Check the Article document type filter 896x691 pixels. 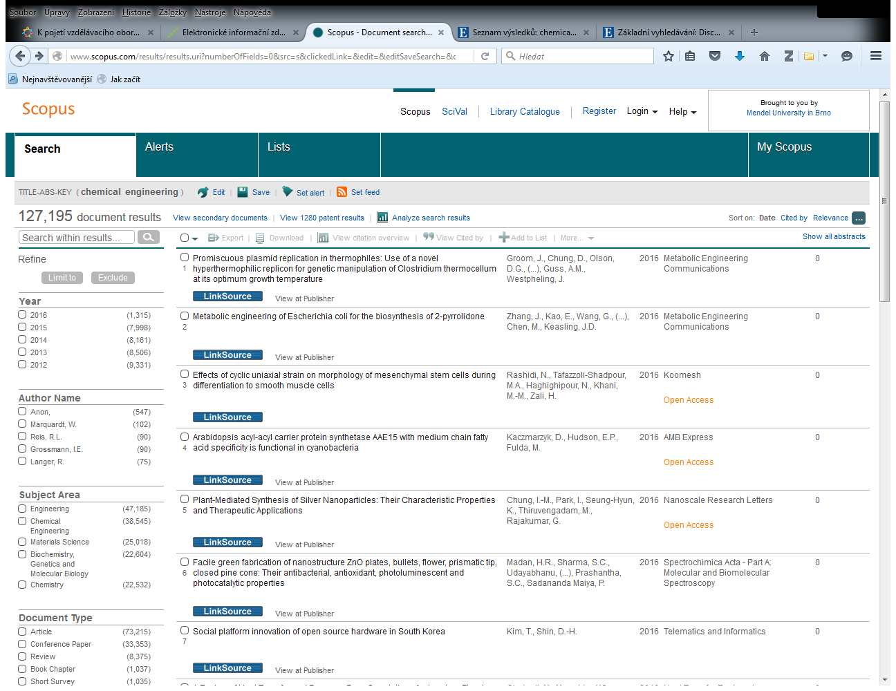click(x=22, y=631)
